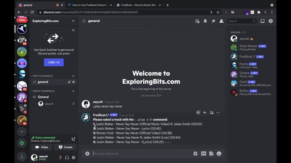
Task: Open the sticker picker
Action: pyautogui.click(x=211, y=153)
